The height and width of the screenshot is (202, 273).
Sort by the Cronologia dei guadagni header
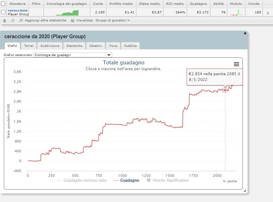click(x=67, y=4)
